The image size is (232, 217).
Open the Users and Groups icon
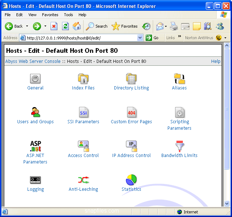pyautogui.click(x=35, y=112)
